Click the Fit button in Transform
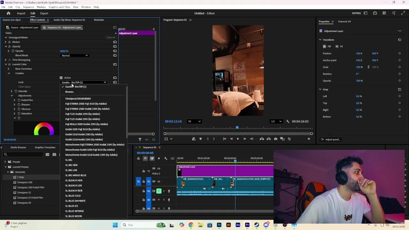The height and width of the screenshot is (230, 409). [x=339, y=47]
